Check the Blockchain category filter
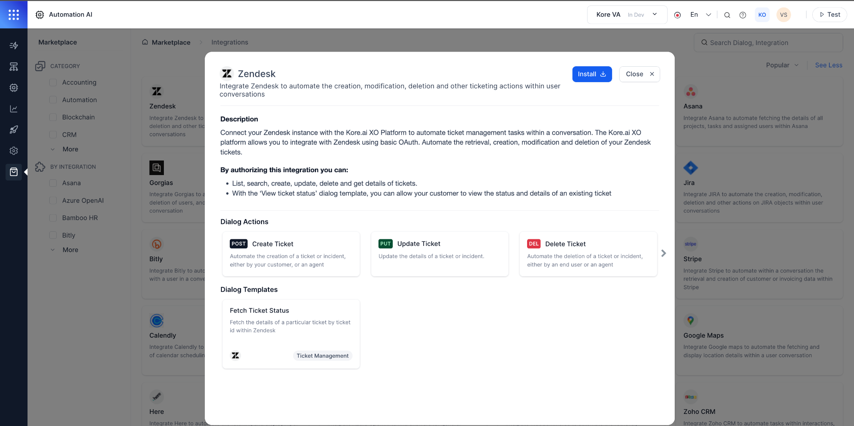The image size is (854, 426). 53,117
